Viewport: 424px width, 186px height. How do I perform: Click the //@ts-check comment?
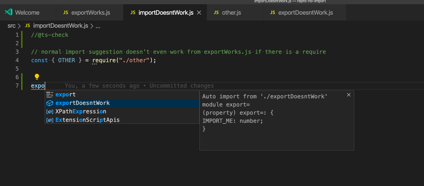[50, 35]
